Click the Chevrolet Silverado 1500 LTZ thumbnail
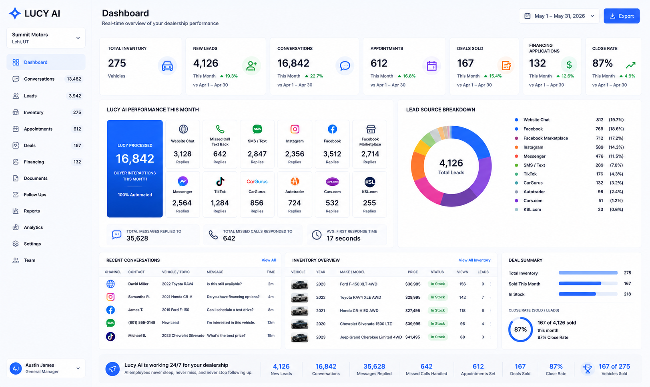Viewport: 650px width, 387px height. coord(299,324)
